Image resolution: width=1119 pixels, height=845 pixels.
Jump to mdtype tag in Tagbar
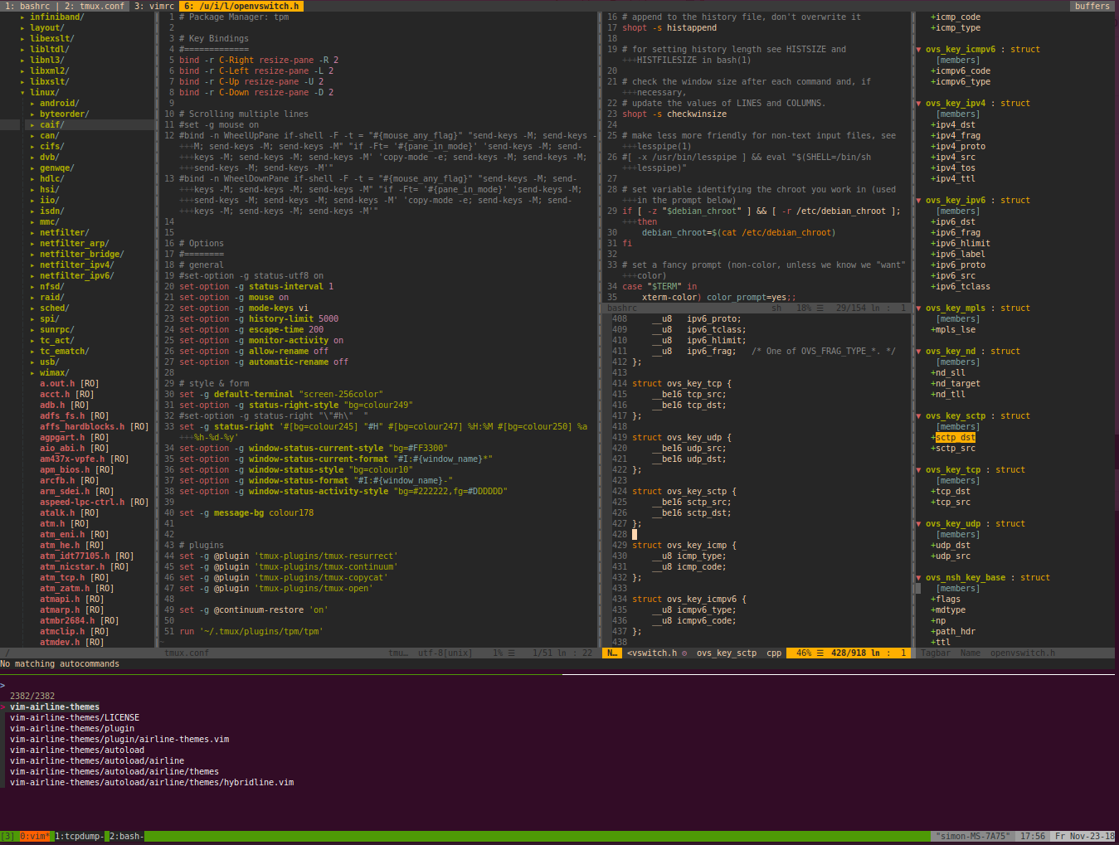(x=951, y=609)
